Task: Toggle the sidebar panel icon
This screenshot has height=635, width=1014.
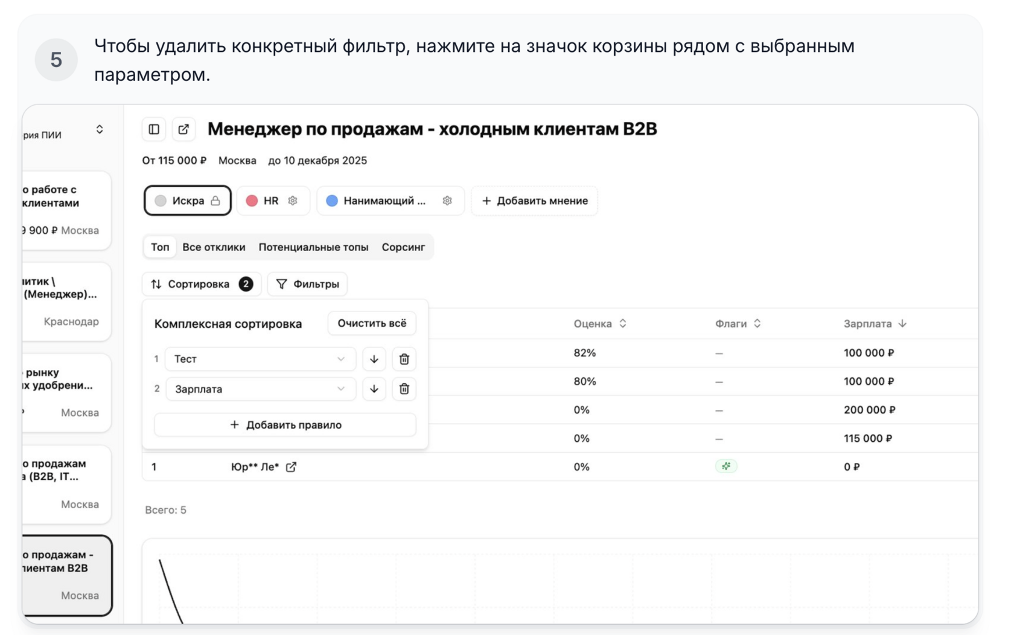Action: click(154, 129)
